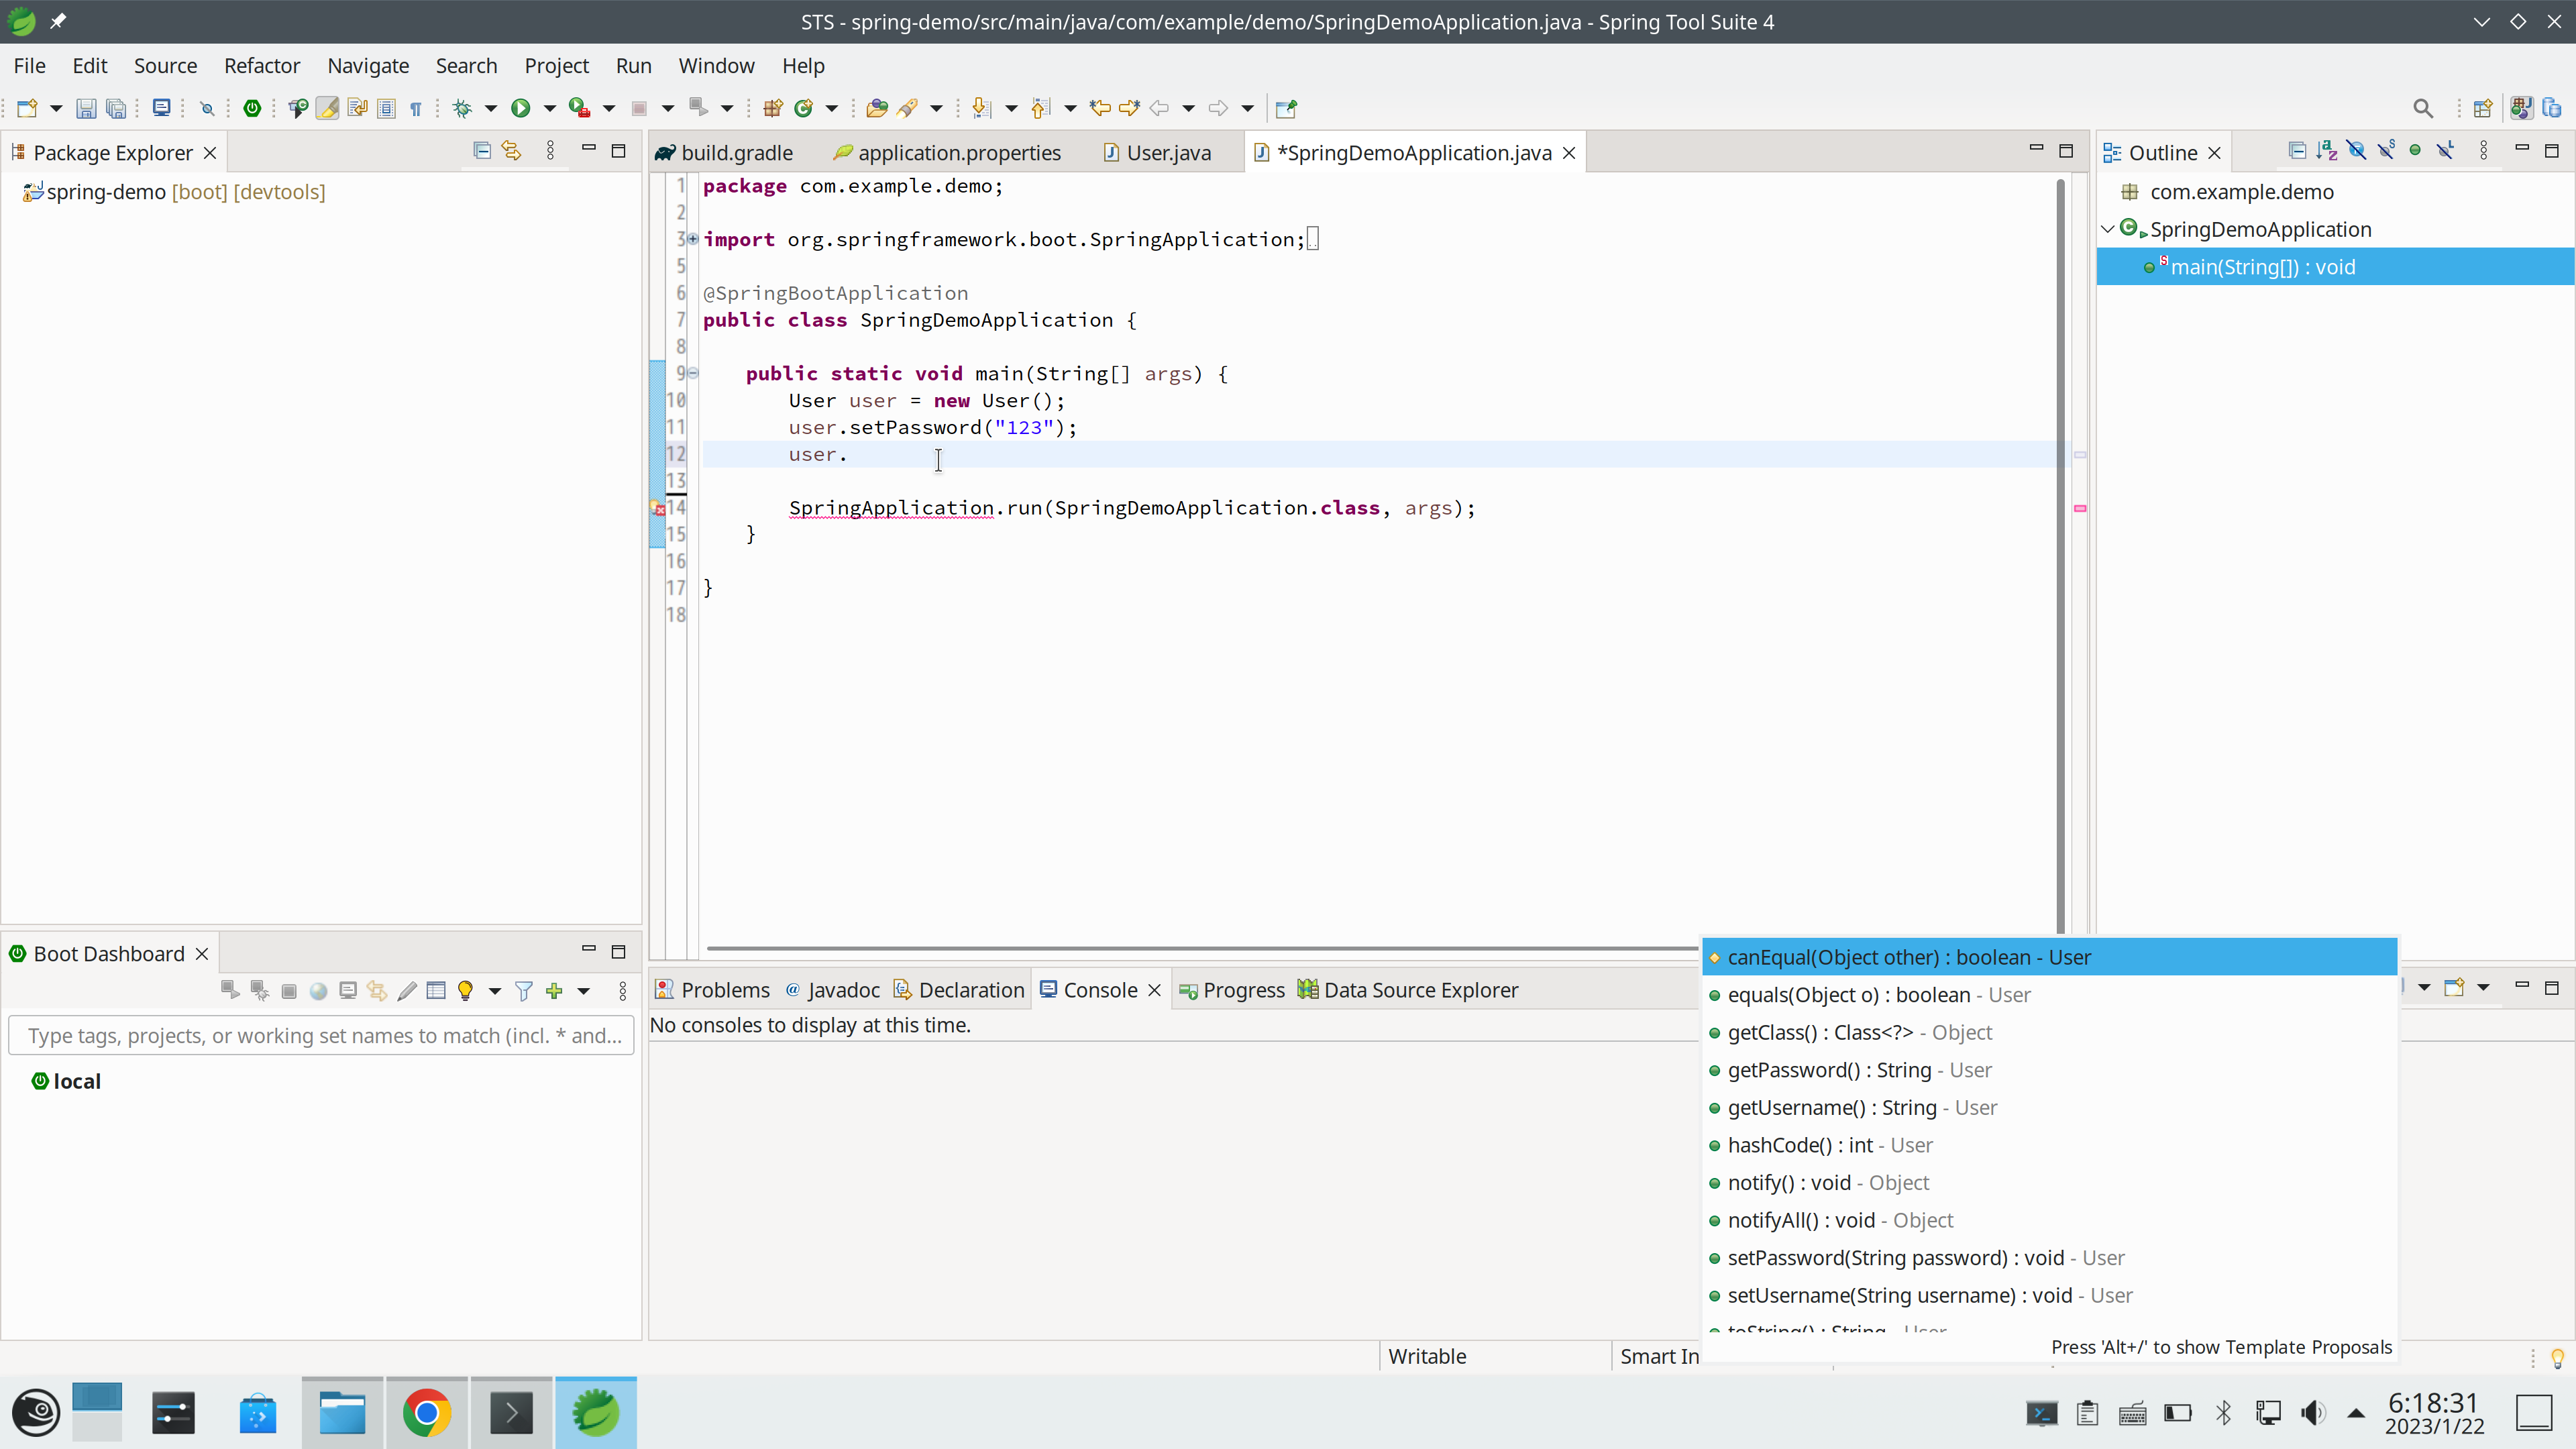
Task: Click the pencil icon in Boot Dashboard
Action: (407, 991)
